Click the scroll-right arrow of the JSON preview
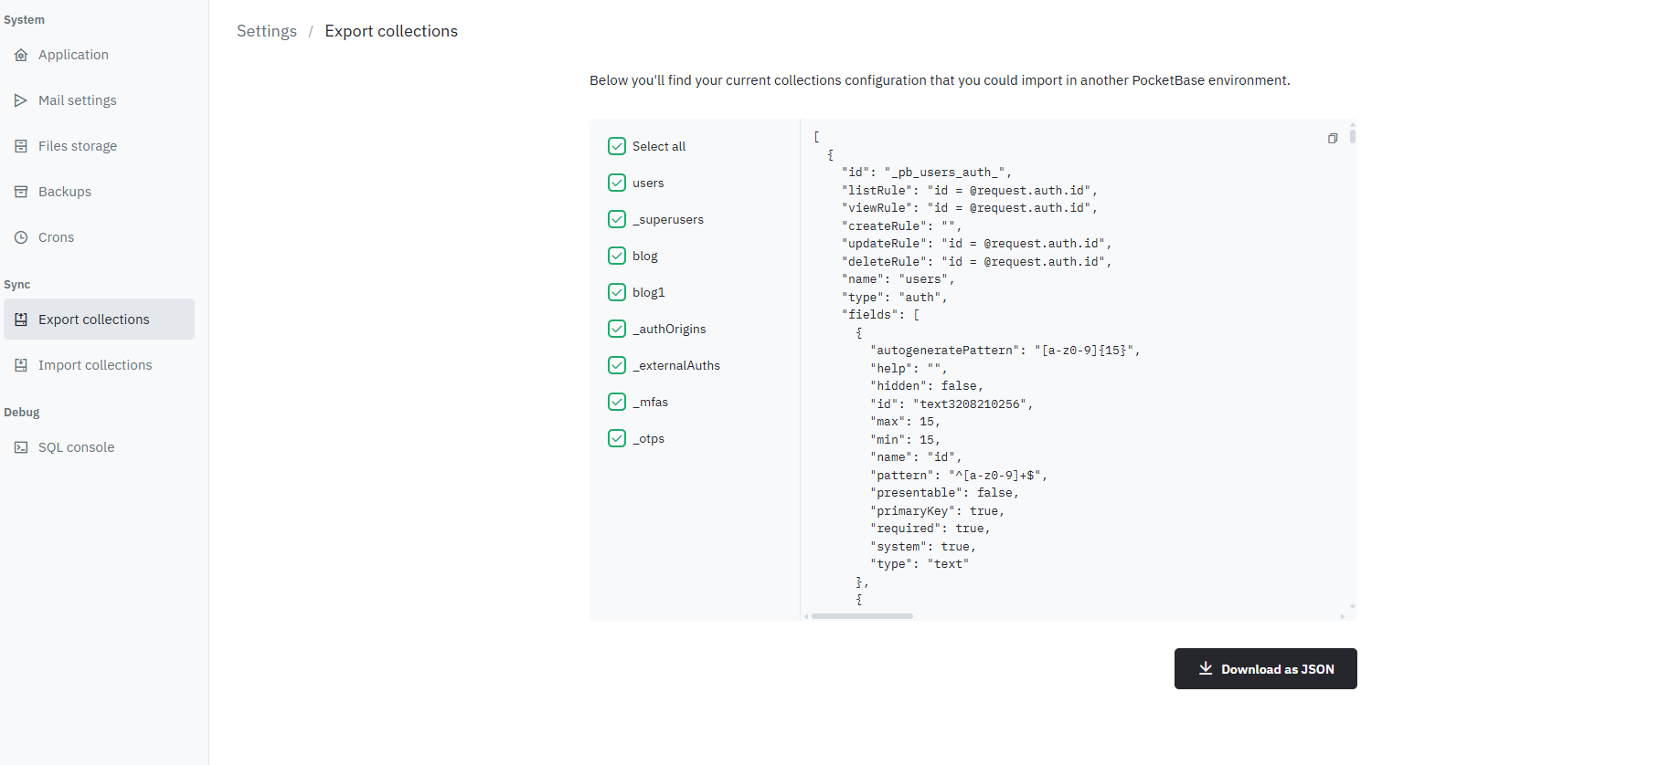 tap(1343, 616)
